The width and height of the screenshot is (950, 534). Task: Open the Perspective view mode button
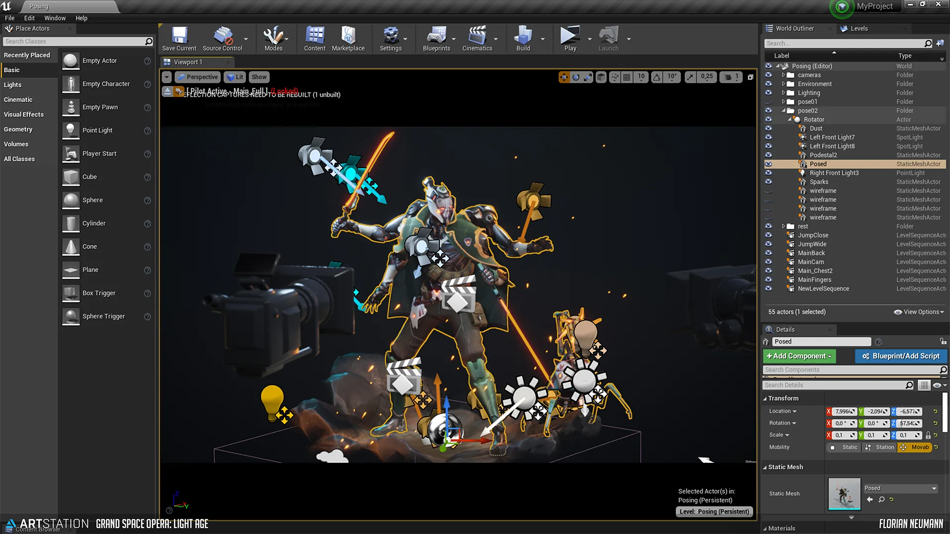[x=197, y=77]
